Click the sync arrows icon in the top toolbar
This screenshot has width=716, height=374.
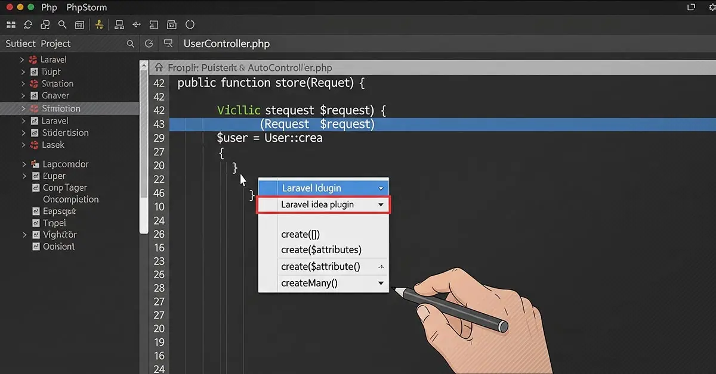(28, 24)
